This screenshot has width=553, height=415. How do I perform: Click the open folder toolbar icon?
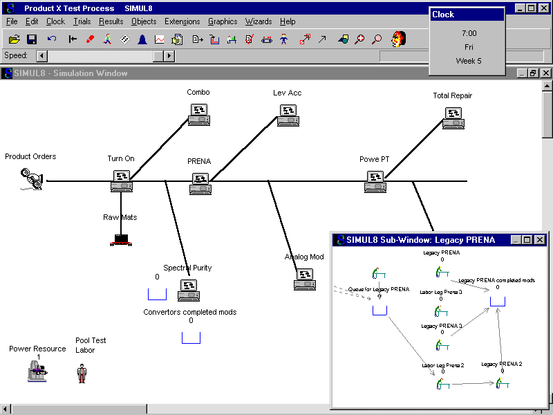pyautogui.click(x=15, y=39)
